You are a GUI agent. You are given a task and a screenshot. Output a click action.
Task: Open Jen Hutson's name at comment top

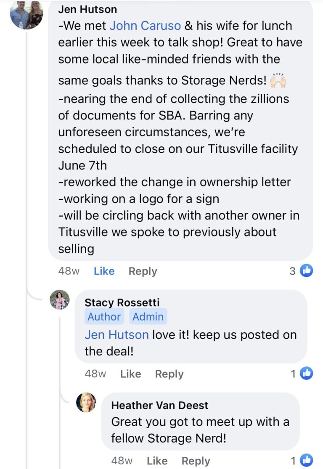tap(87, 9)
